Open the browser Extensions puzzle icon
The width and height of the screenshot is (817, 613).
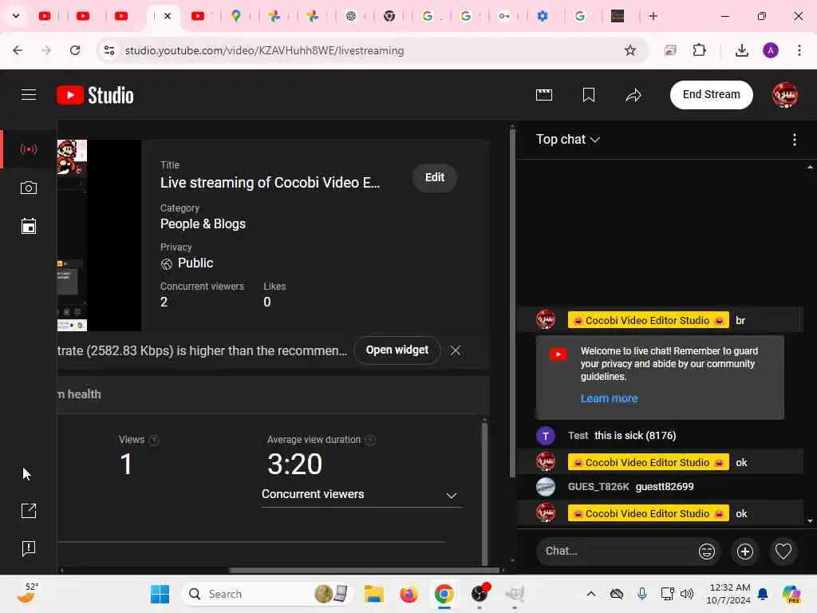point(699,50)
